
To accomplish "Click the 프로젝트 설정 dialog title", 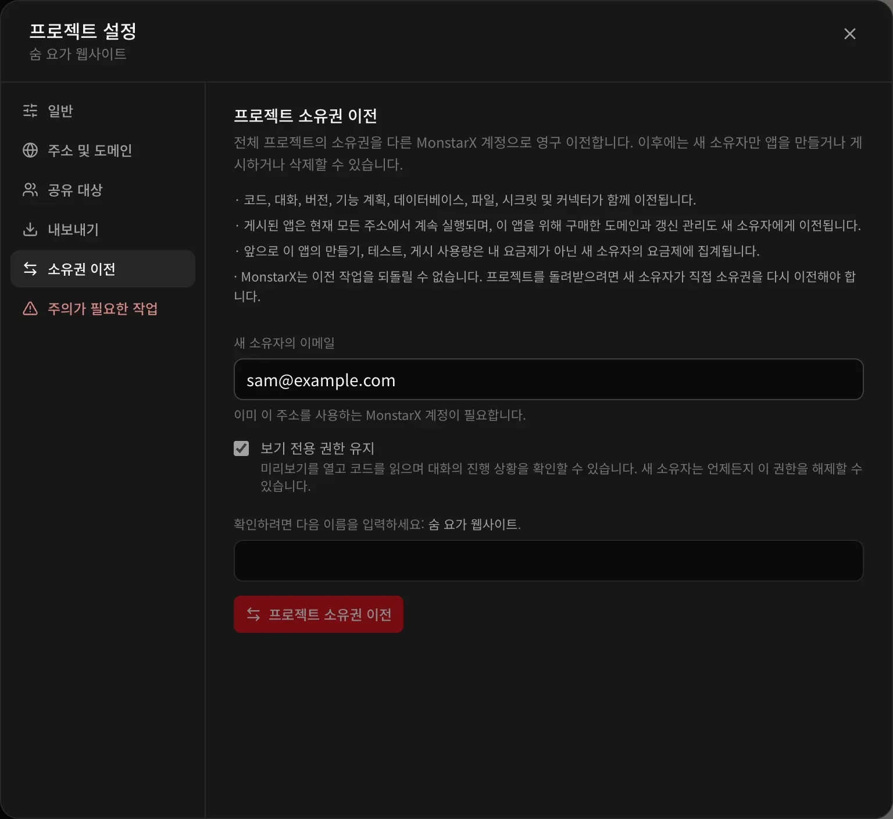I will click(x=83, y=31).
